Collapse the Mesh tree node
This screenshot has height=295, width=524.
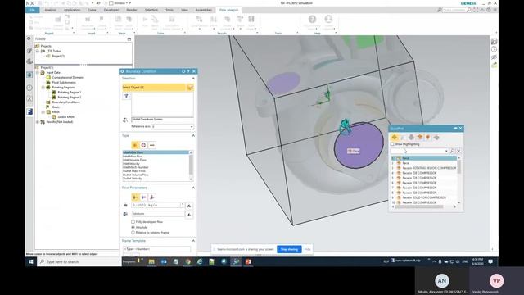[x=43, y=112]
